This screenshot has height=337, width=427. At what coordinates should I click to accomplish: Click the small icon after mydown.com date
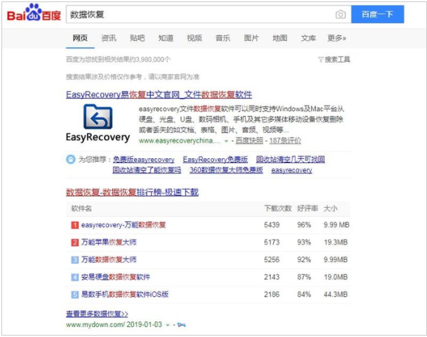181,325
